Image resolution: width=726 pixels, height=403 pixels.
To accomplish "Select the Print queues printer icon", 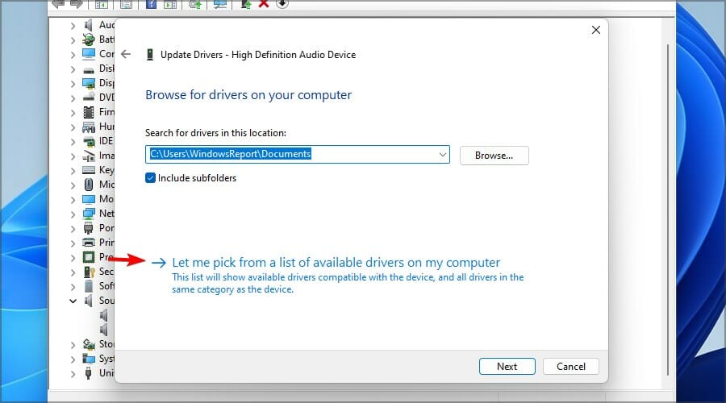I will [x=89, y=243].
